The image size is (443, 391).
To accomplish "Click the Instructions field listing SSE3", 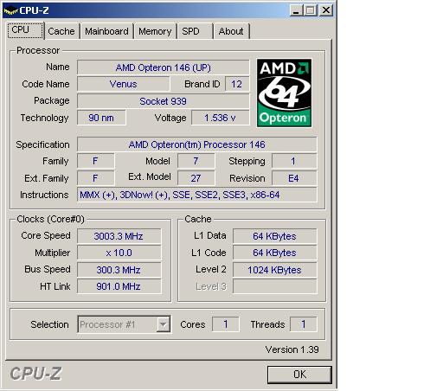I will 196,195.
